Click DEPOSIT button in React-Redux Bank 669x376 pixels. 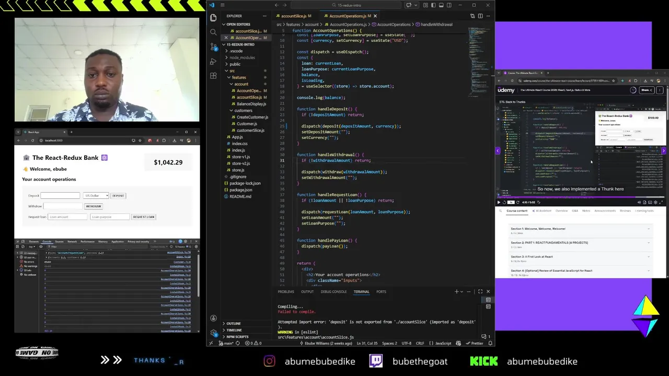tap(118, 195)
